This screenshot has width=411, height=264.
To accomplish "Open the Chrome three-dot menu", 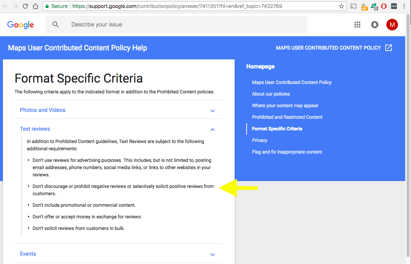I will [404, 6].
